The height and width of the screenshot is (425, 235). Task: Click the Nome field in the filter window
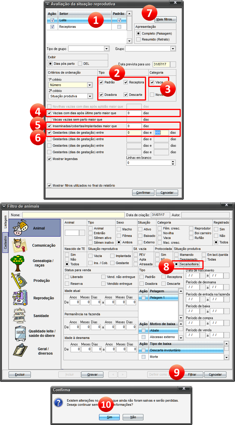[x=73, y=215]
